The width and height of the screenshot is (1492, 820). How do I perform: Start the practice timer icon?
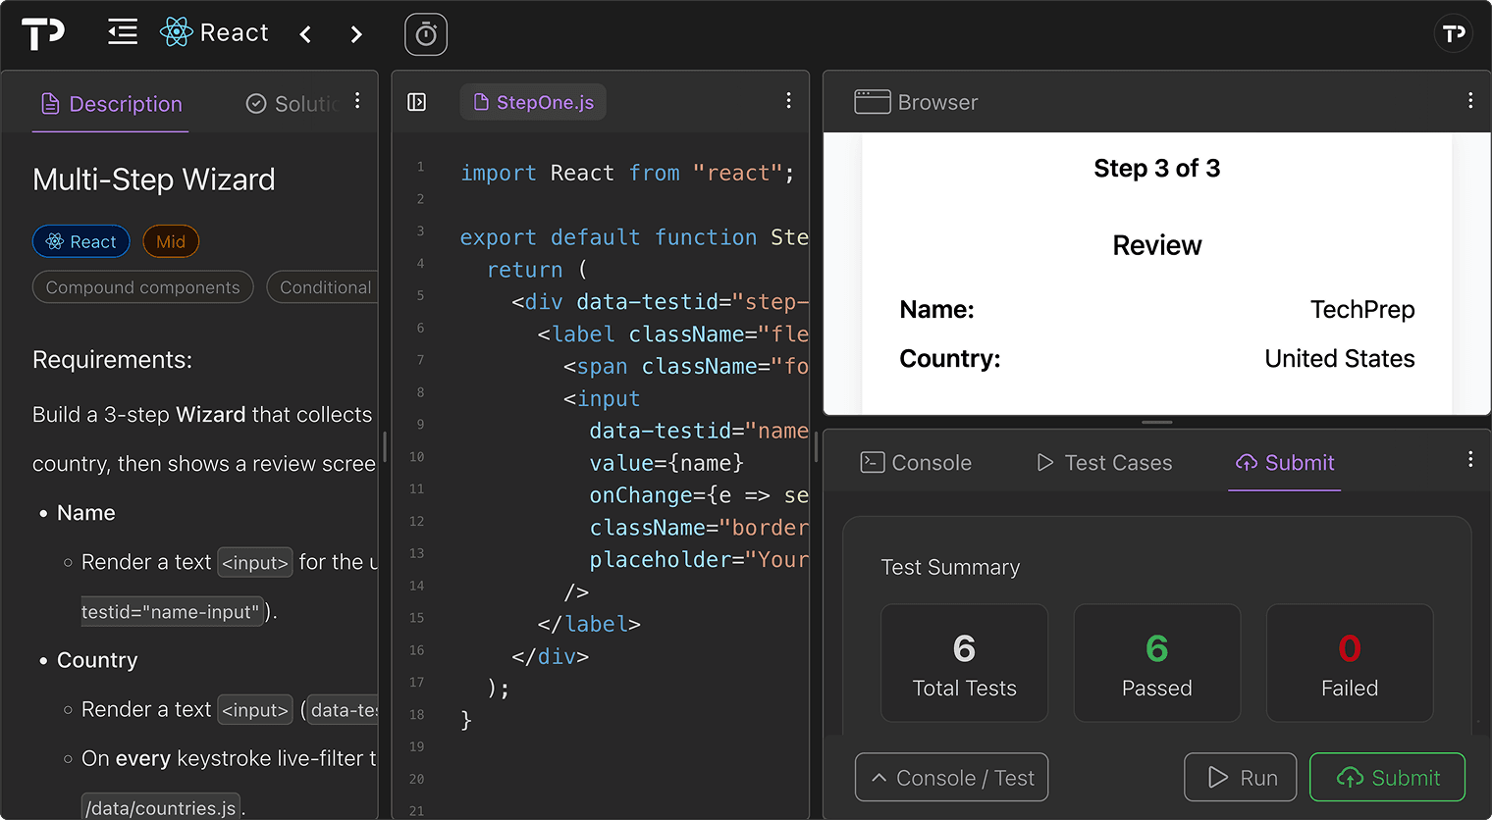pos(425,32)
